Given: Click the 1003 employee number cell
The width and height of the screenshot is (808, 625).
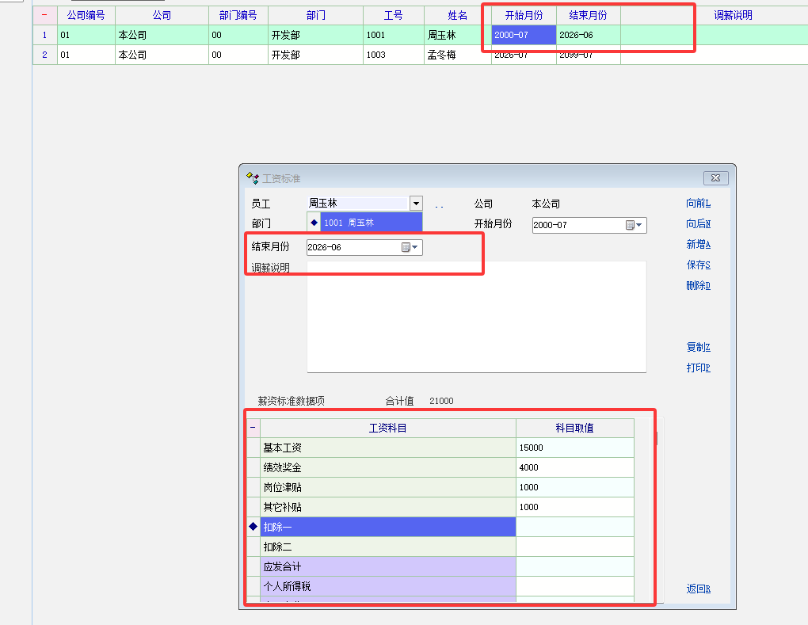Looking at the screenshot, I should [x=393, y=55].
